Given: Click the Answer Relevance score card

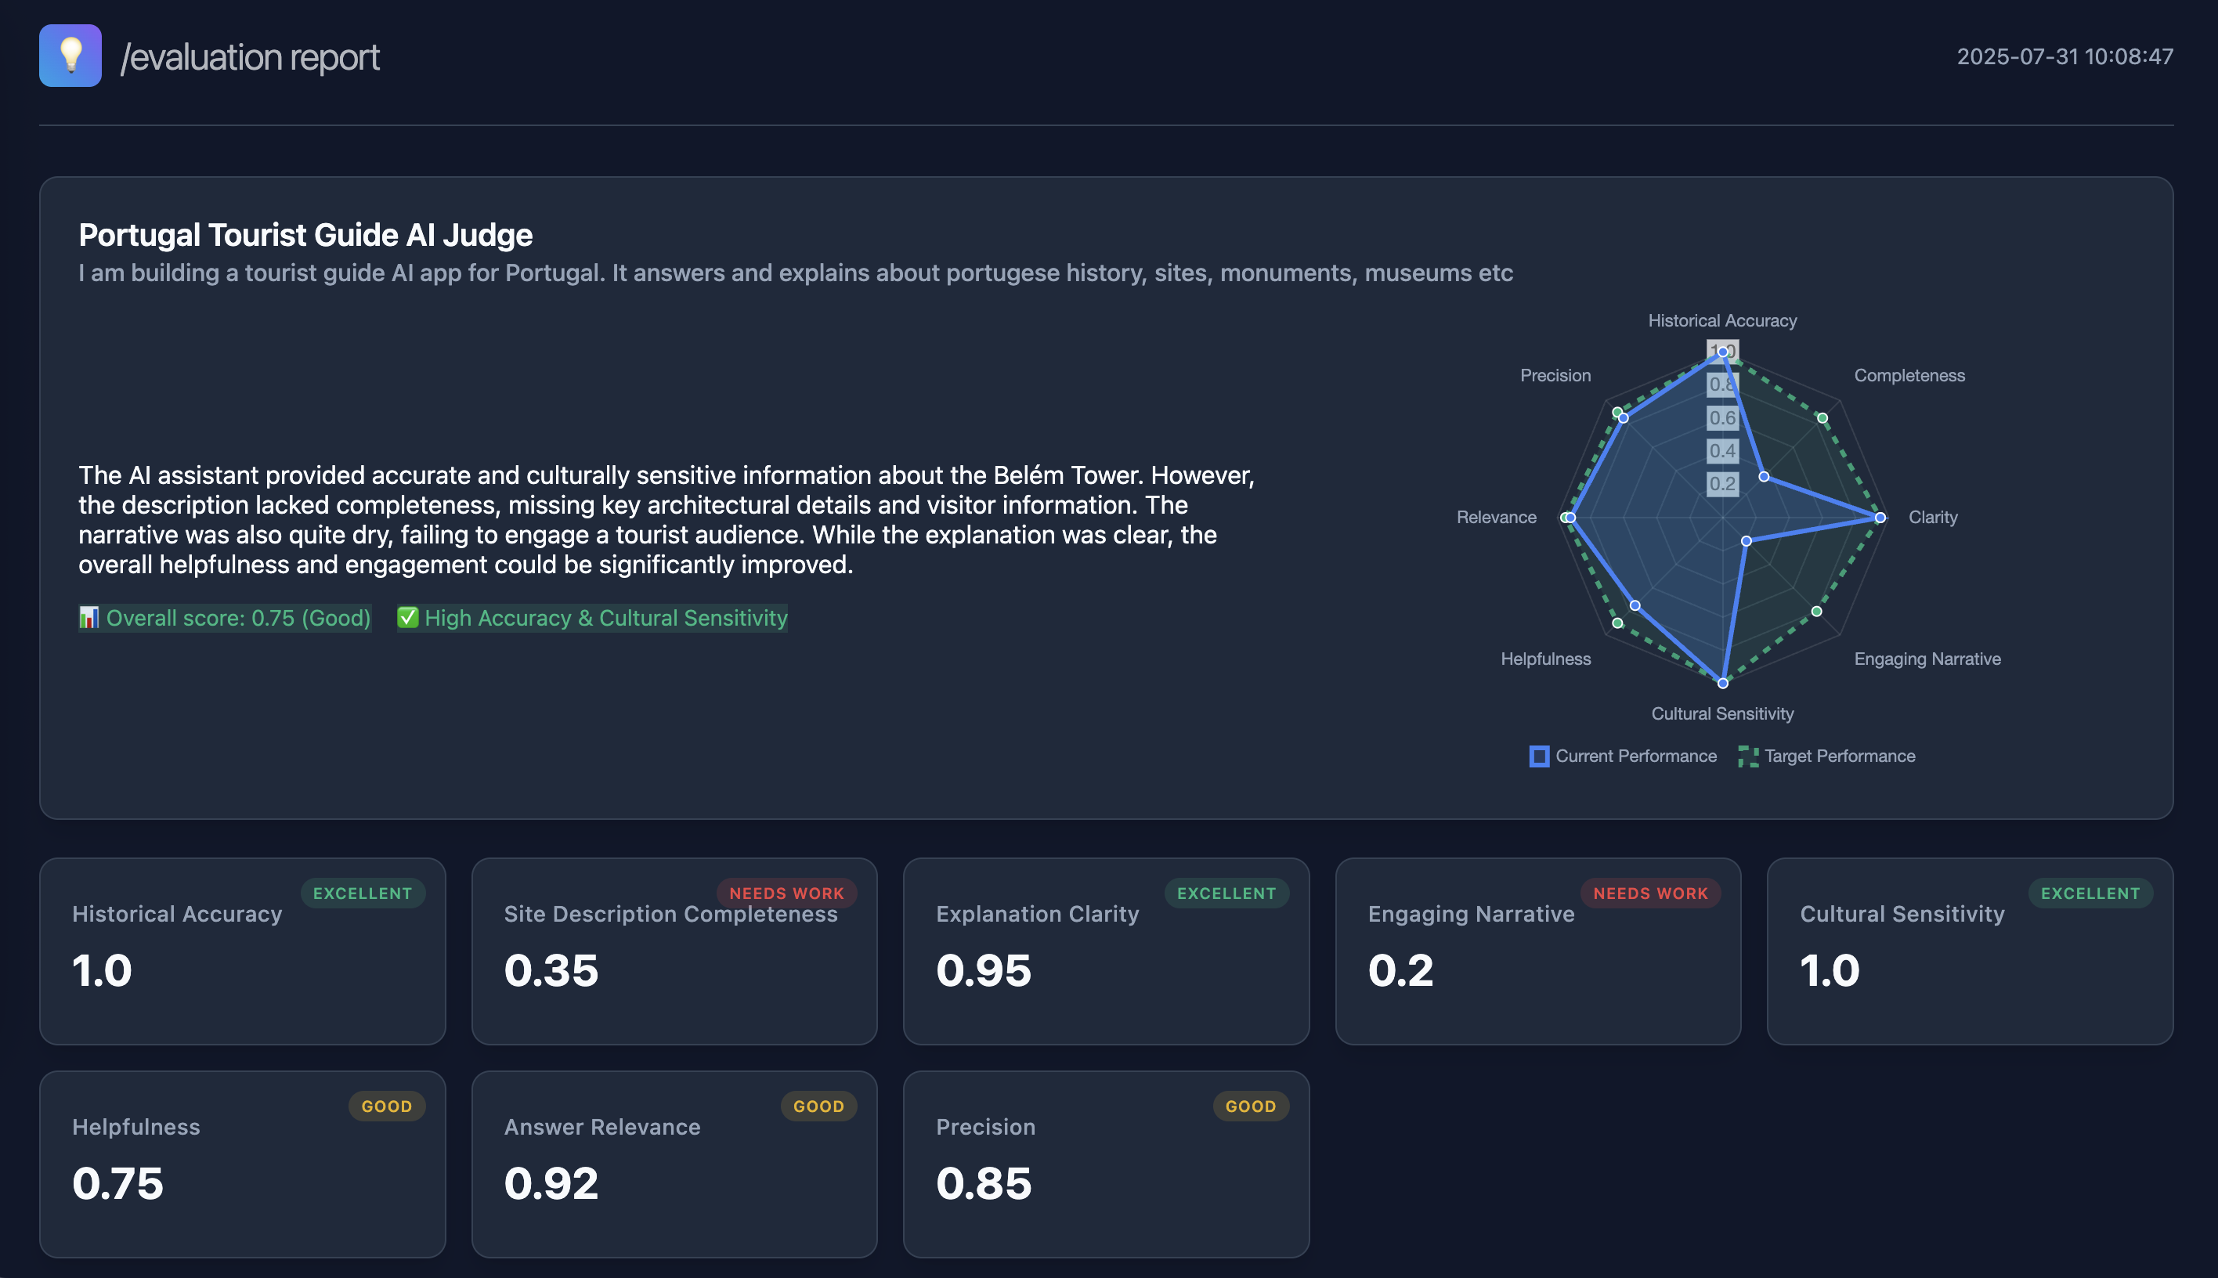Looking at the screenshot, I should pos(674,1164).
